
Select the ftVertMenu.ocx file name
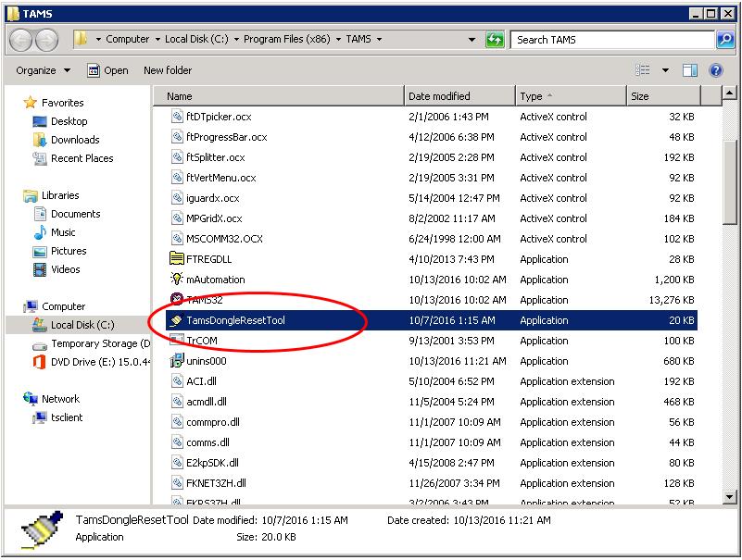(221, 178)
